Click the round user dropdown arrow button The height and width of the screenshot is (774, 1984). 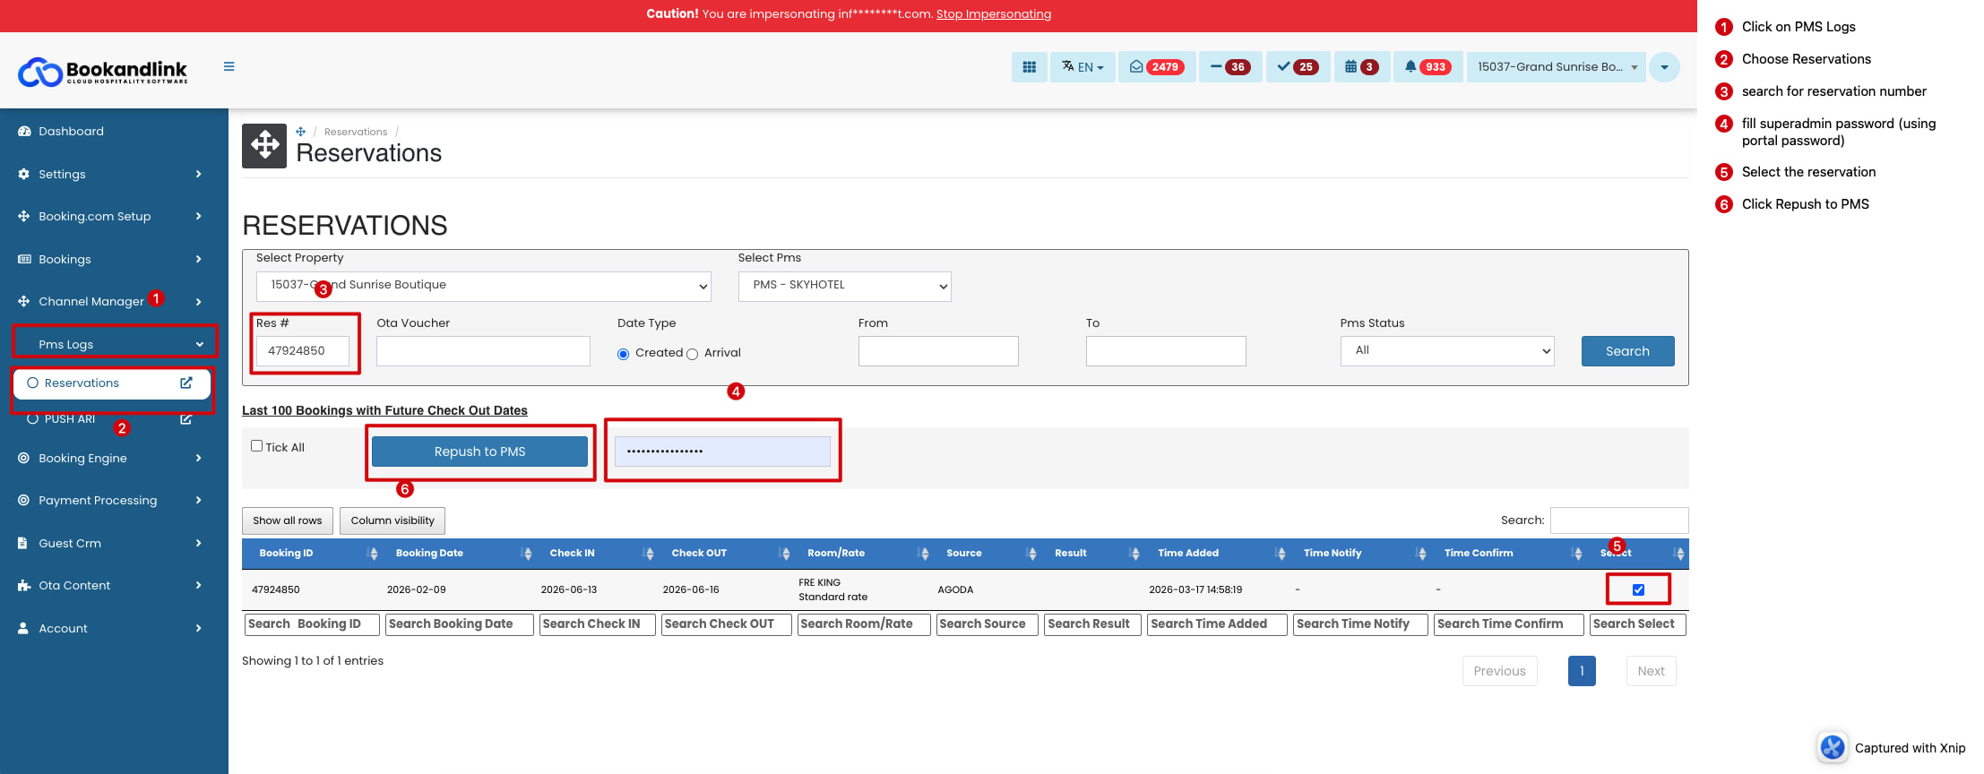click(x=1664, y=67)
